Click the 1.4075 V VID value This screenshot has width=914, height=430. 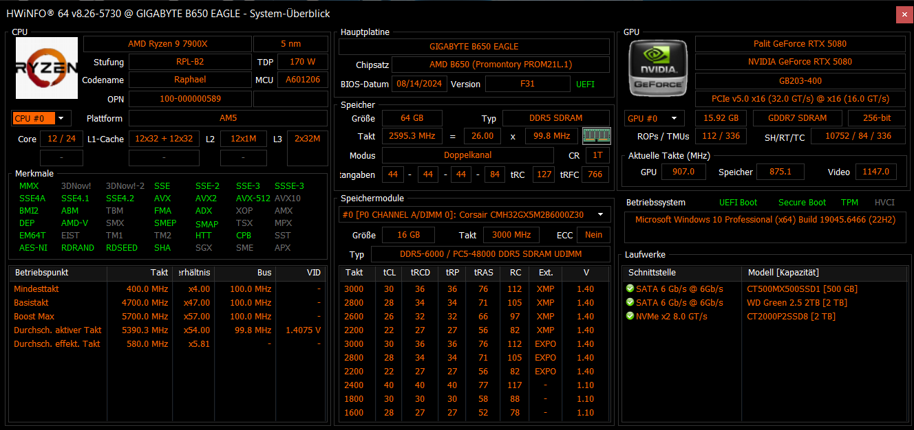pyautogui.click(x=303, y=330)
